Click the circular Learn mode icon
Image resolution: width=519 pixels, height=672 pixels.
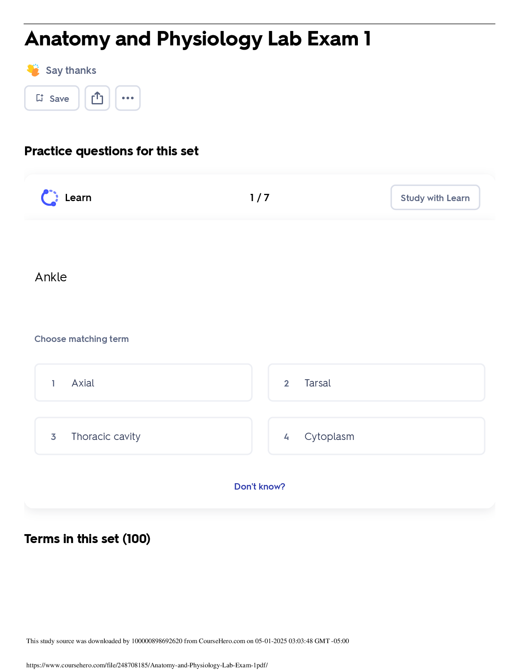point(50,198)
